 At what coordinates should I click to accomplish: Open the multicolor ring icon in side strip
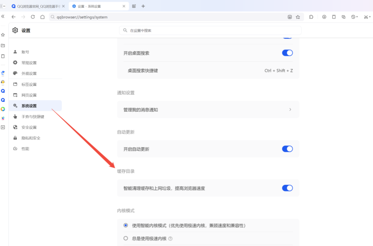point(3,109)
